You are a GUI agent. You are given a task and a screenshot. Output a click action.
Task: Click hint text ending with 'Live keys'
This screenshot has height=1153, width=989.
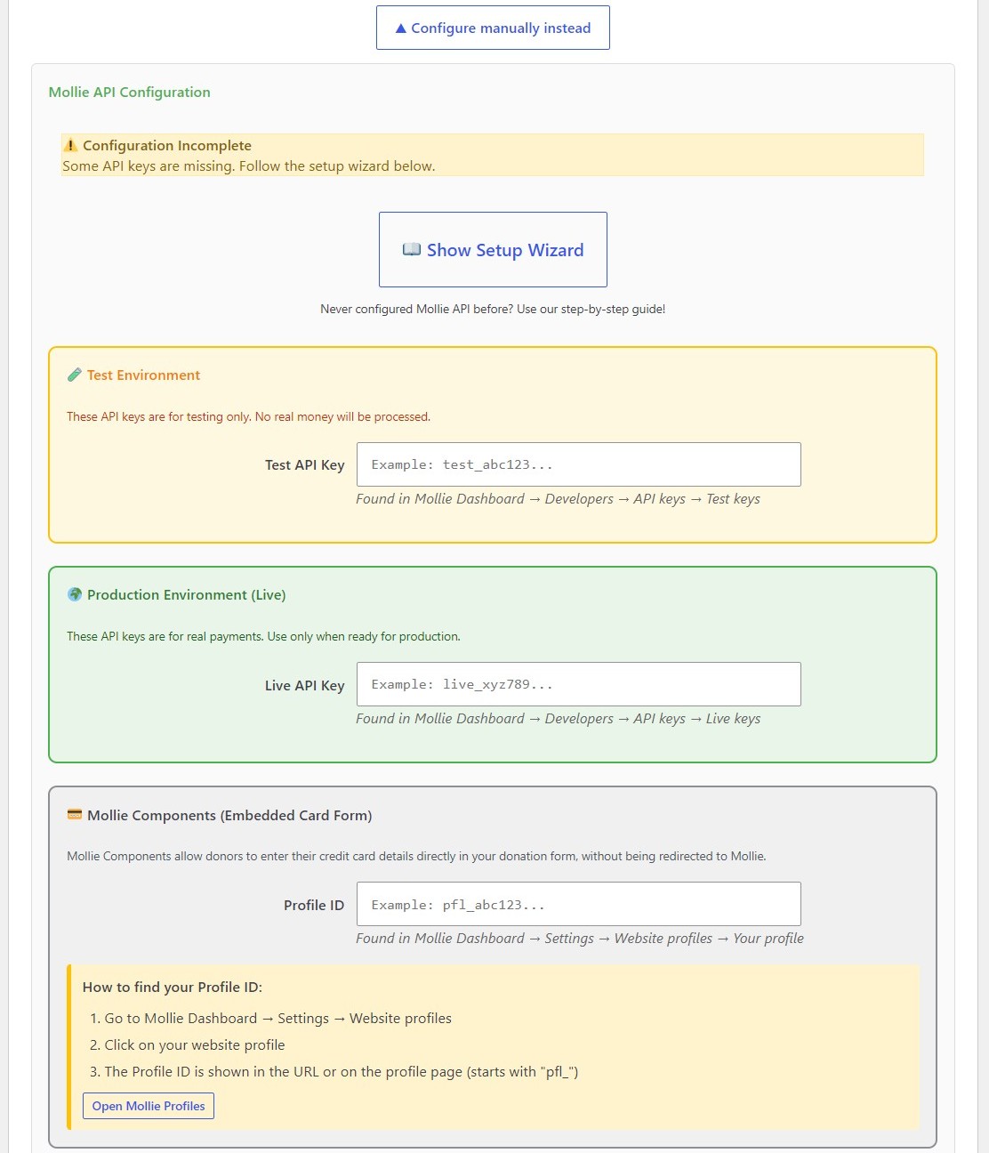[x=558, y=719]
